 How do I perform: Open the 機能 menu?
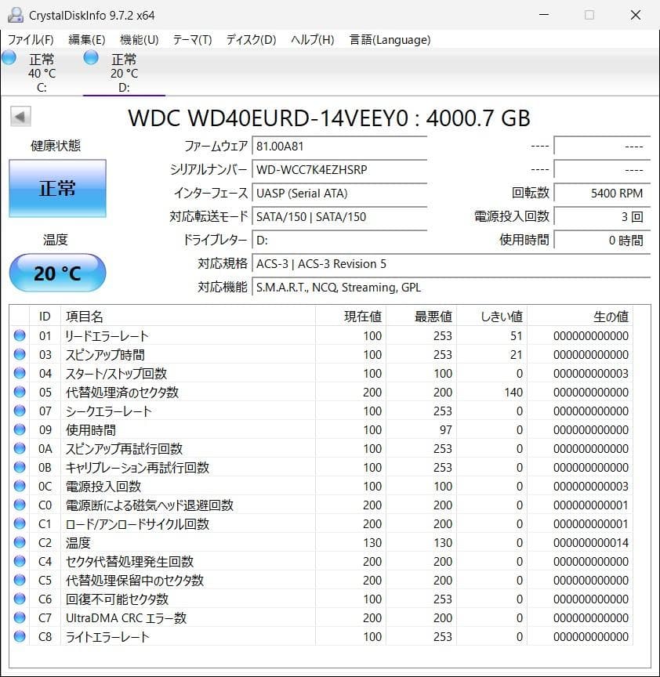(136, 39)
